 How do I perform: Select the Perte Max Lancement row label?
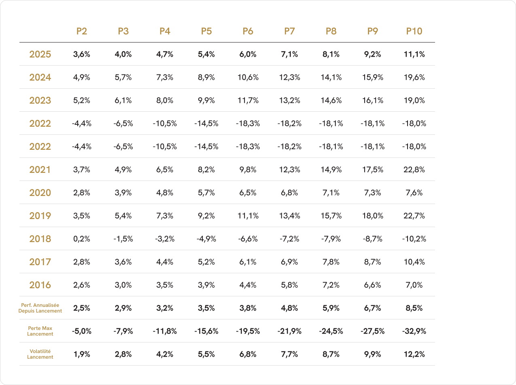tap(40, 331)
